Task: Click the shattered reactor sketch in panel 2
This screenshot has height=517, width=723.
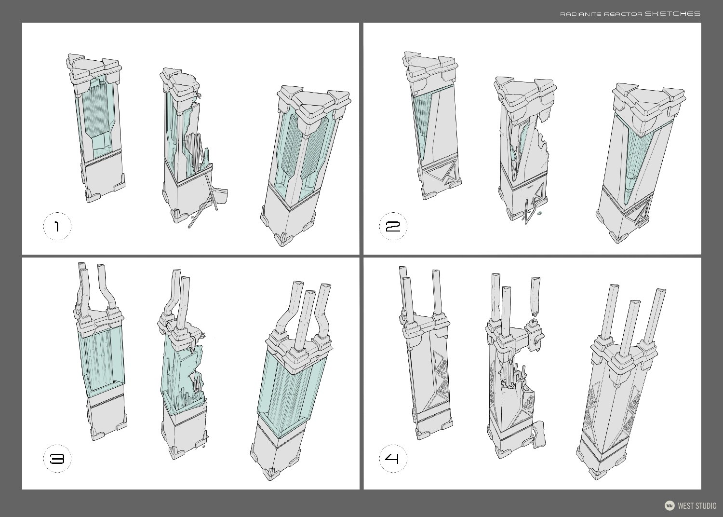Action: 523,145
